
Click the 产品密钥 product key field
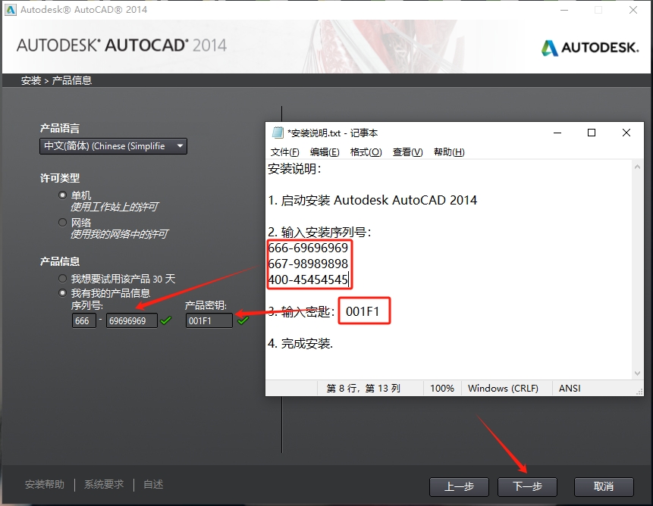pos(209,320)
